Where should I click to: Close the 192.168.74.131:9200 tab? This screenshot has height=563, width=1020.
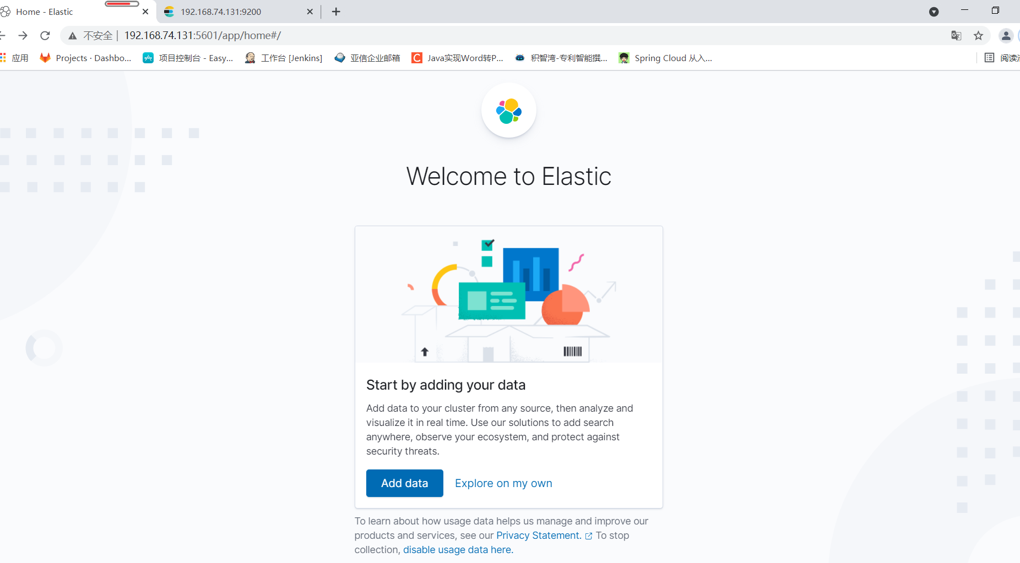tap(310, 12)
